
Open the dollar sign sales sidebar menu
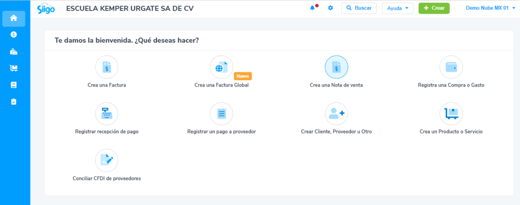[x=14, y=34]
